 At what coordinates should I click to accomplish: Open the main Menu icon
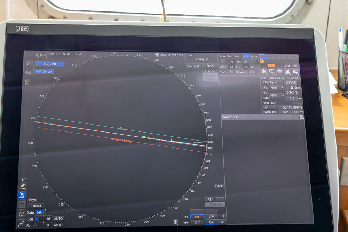21,223
